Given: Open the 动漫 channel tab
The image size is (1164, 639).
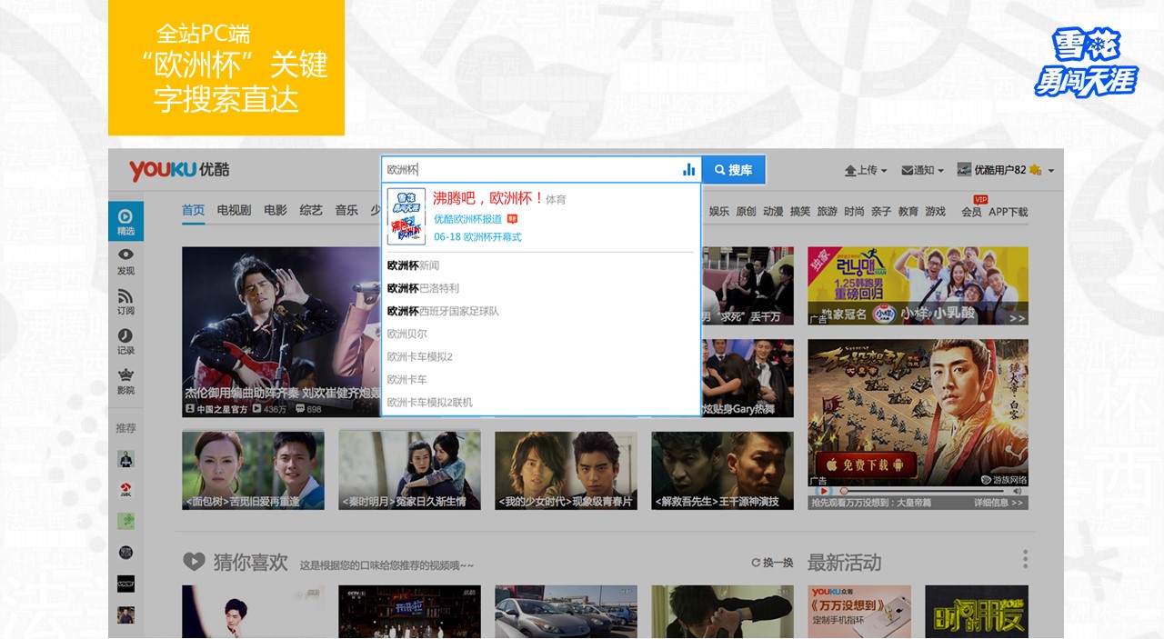Looking at the screenshot, I should (x=773, y=212).
